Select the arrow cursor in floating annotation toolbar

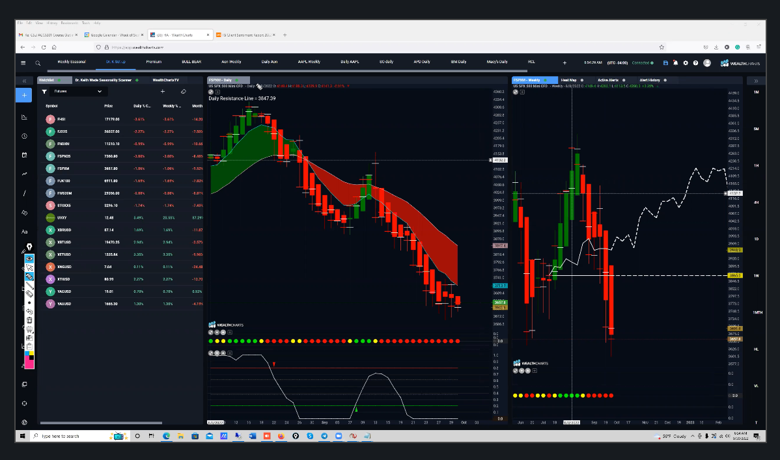pos(29,267)
